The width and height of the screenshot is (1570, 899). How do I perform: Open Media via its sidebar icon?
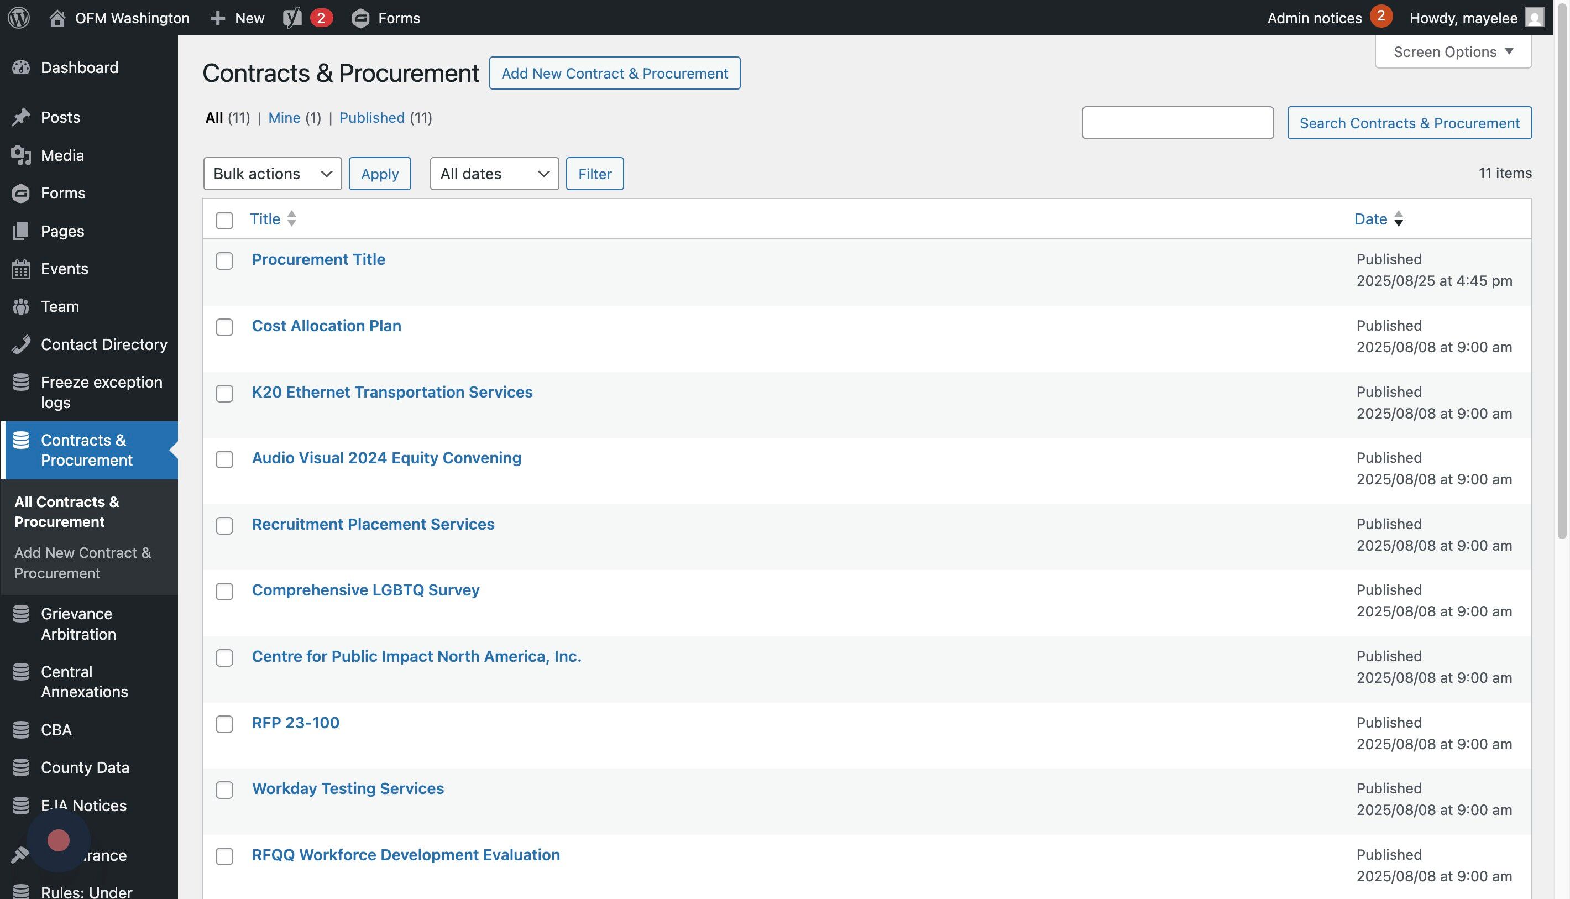[x=21, y=155]
